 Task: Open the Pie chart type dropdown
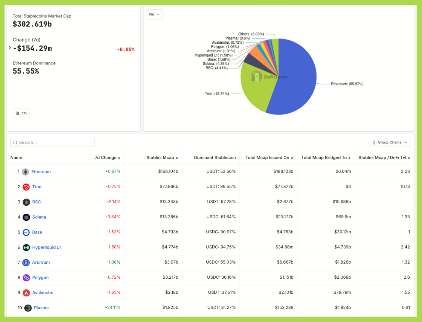point(154,14)
